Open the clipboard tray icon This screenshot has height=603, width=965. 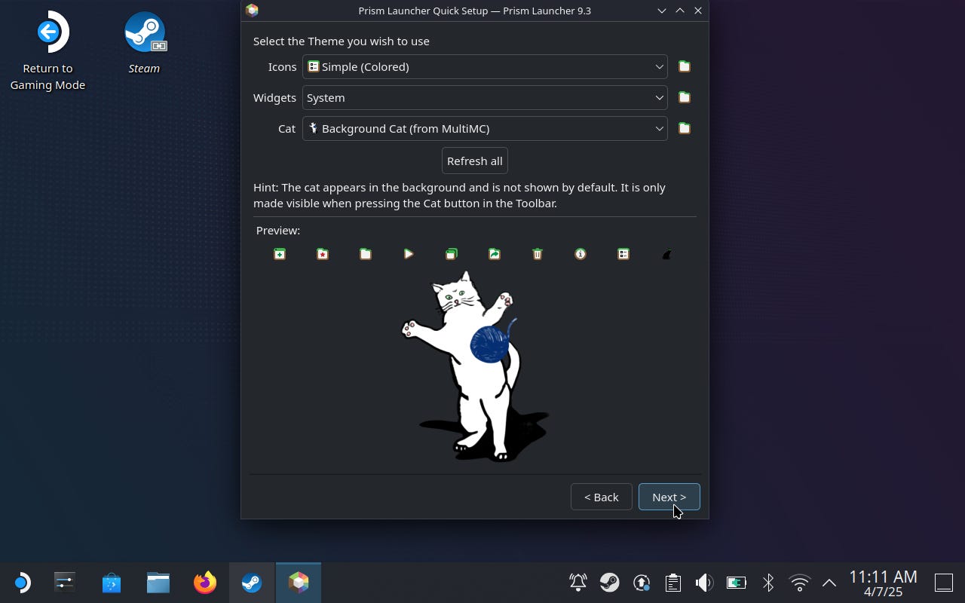click(x=673, y=583)
